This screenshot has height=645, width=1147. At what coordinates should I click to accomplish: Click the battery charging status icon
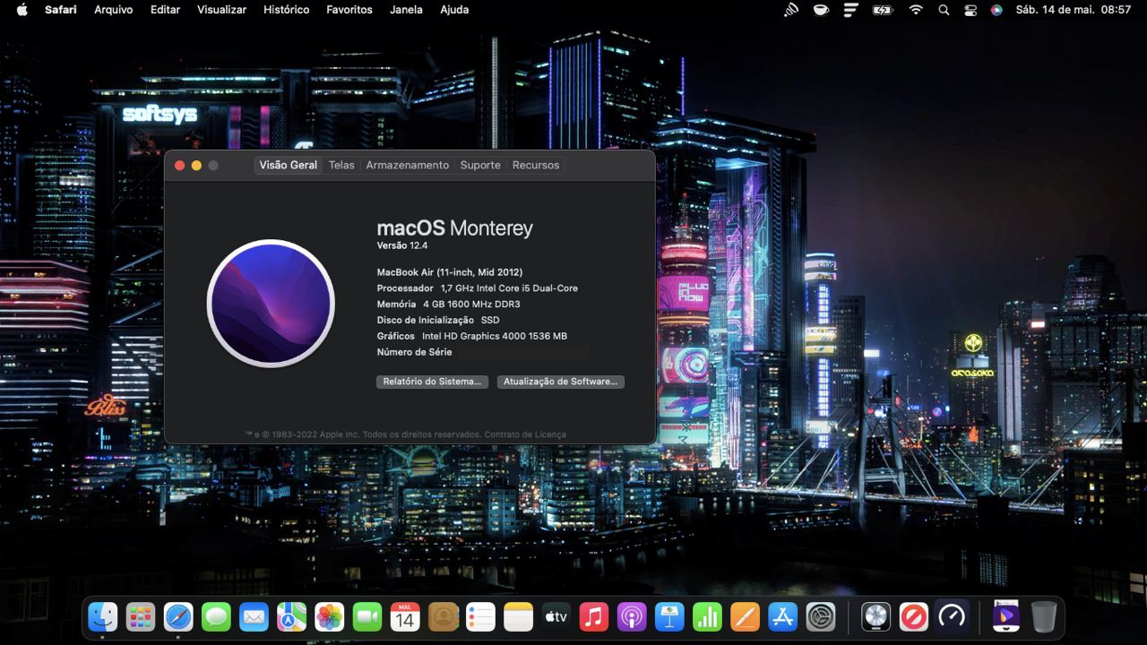(x=883, y=10)
